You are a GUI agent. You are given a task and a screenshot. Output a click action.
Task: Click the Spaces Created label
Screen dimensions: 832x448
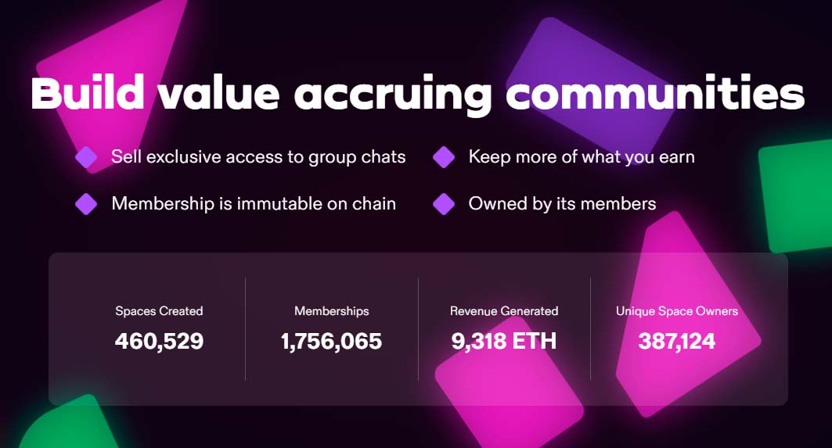tap(159, 311)
